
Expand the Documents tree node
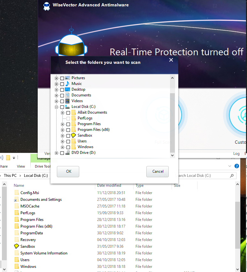click(56, 95)
